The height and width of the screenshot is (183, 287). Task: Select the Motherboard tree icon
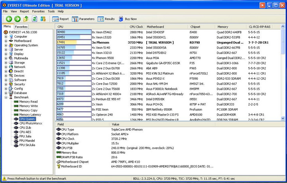click(x=11, y=41)
